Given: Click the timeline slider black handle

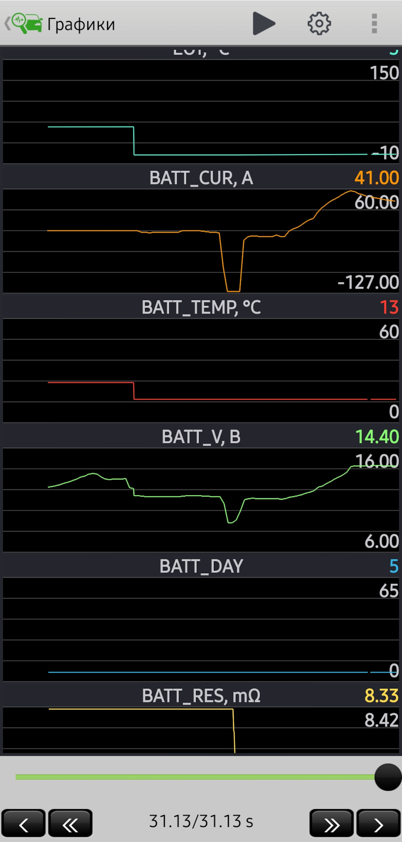Looking at the screenshot, I should click(x=388, y=777).
